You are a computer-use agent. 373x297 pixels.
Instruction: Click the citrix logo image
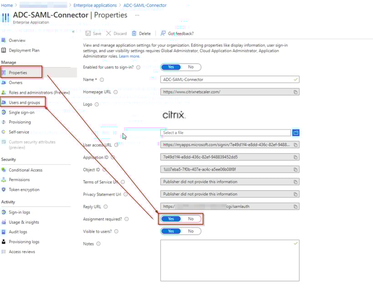coord(174,115)
